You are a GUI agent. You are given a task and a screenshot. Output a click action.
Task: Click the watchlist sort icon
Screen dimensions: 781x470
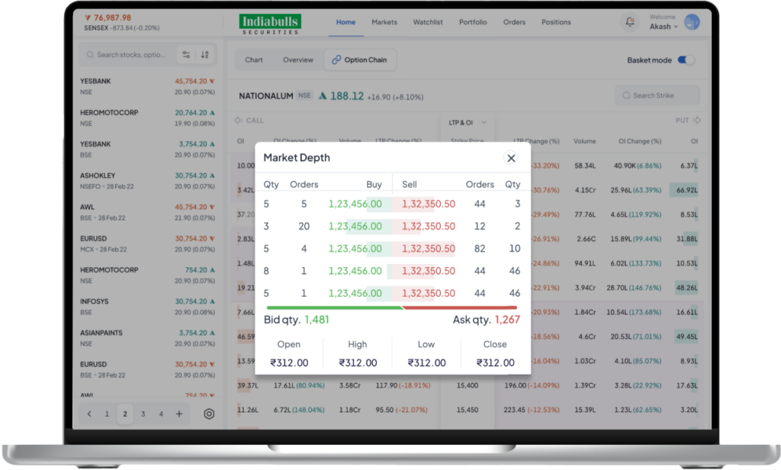[x=205, y=55]
